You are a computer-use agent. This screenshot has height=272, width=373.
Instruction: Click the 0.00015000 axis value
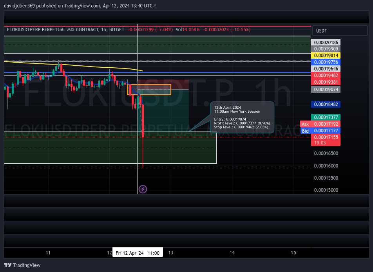[x=326, y=190]
